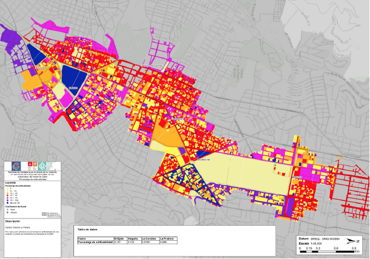Click the yellow '0.1 - 10' legend marker
Image resolution: width=370 pixels, height=259 pixels.
coord(7,191)
